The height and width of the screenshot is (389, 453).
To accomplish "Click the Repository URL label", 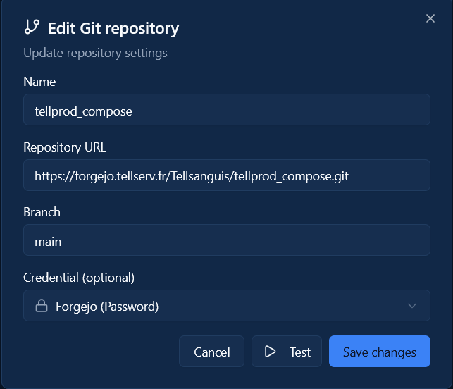I will (x=65, y=147).
